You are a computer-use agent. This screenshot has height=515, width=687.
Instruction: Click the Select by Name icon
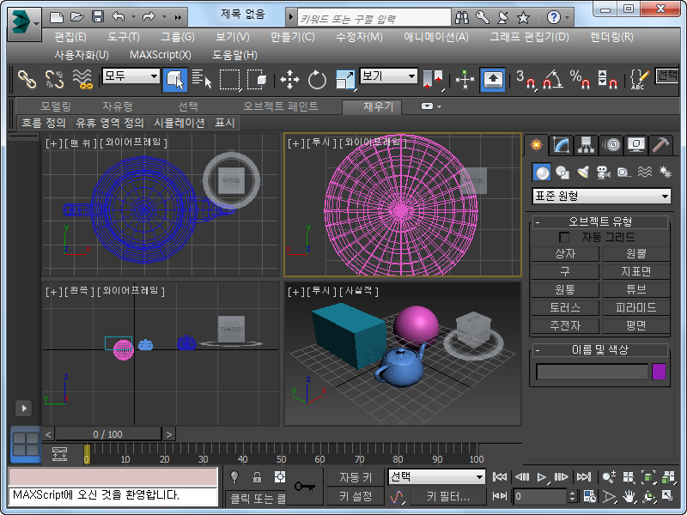coord(202,80)
